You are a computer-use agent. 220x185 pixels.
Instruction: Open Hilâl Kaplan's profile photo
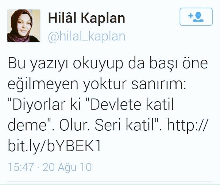coord(24,26)
